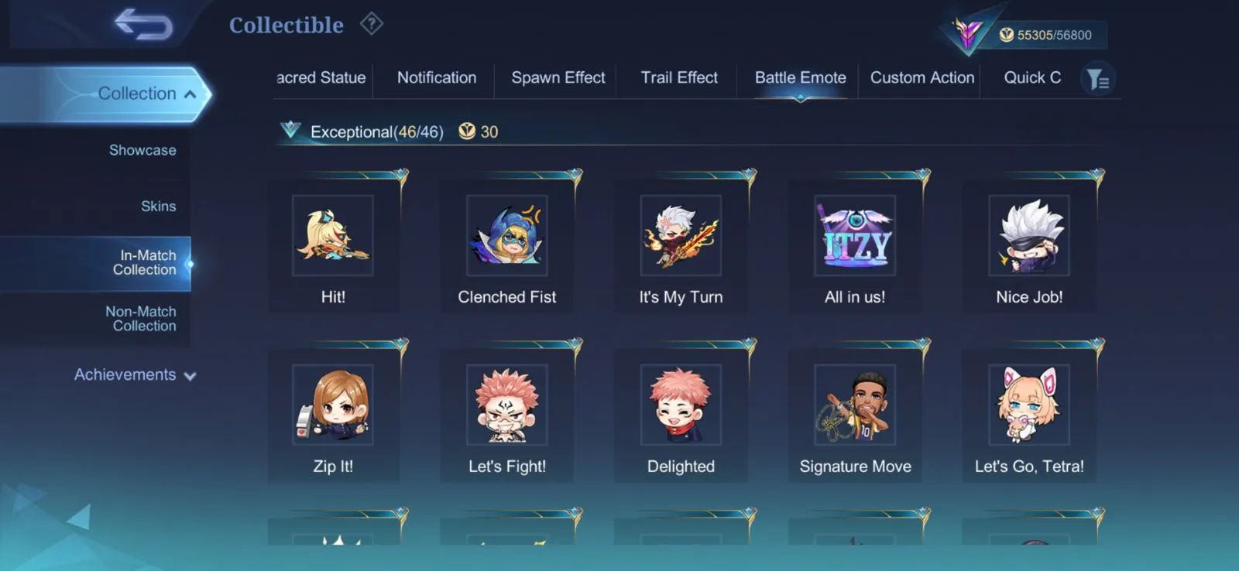Screen dimensions: 1239x571
Task: Open Showcase in the sidebar
Action: (142, 150)
